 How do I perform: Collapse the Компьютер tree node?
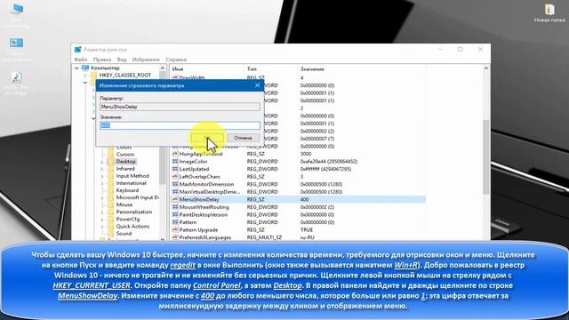[76, 68]
